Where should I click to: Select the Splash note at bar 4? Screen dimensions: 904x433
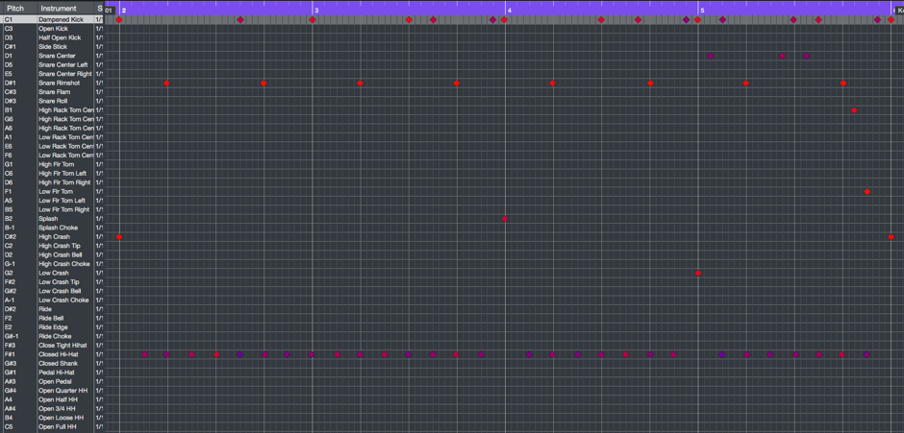point(505,219)
